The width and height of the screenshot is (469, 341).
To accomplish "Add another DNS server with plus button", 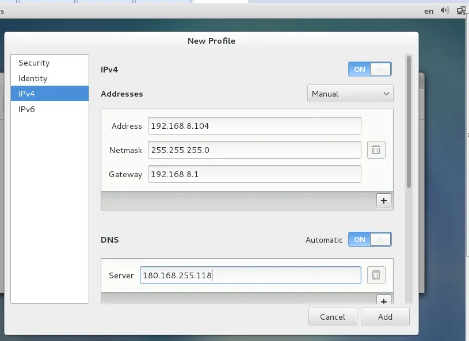I will tap(384, 300).
